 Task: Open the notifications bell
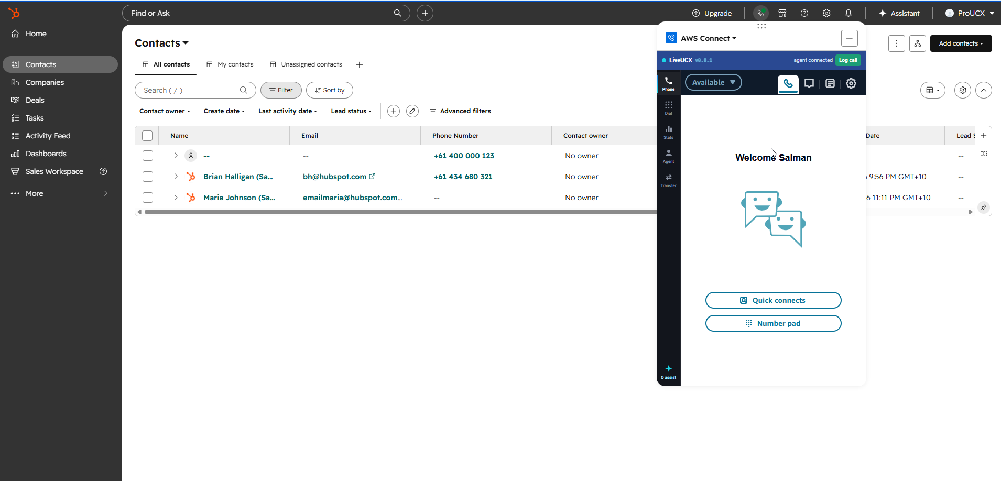848,13
